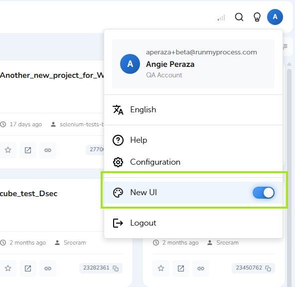Open the cube_test_Dsec project title

[x=28, y=194]
